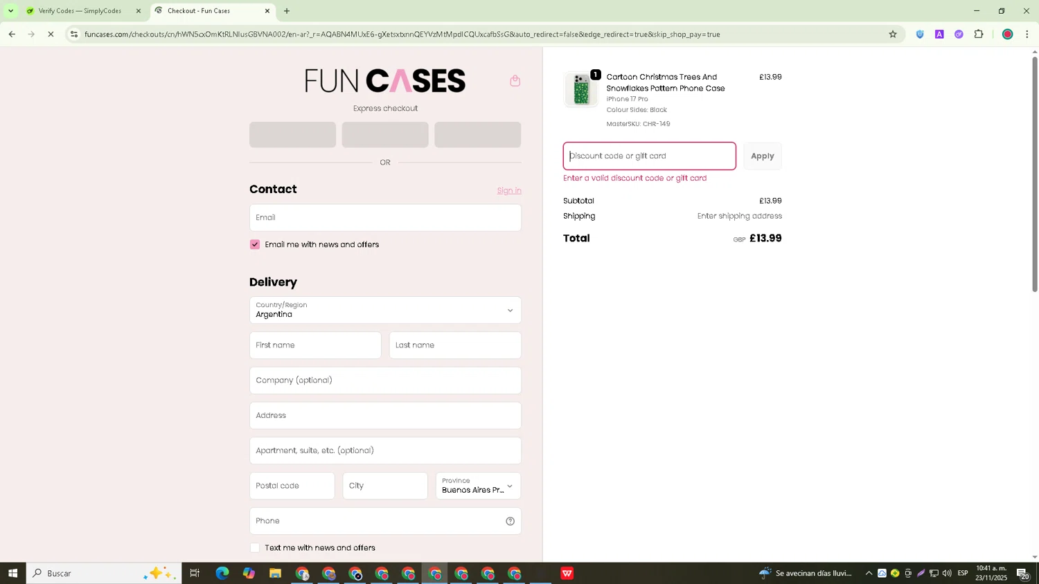The width and height of the screenshot is (1039, 584).
Task: Click the Total £13.99 amount
Action: (x=765, y=238)
